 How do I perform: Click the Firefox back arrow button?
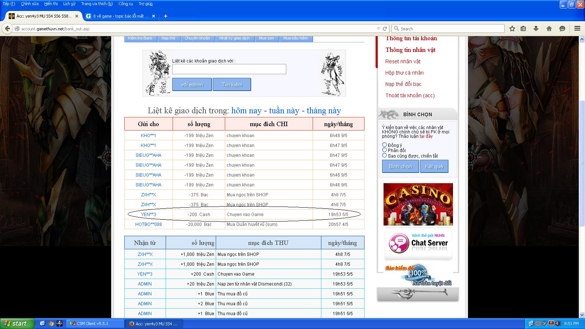(x=7, y=29)
